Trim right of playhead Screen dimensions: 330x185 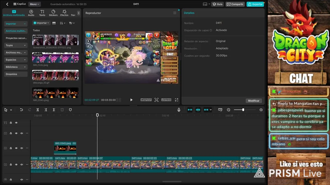tap(54, 110)
